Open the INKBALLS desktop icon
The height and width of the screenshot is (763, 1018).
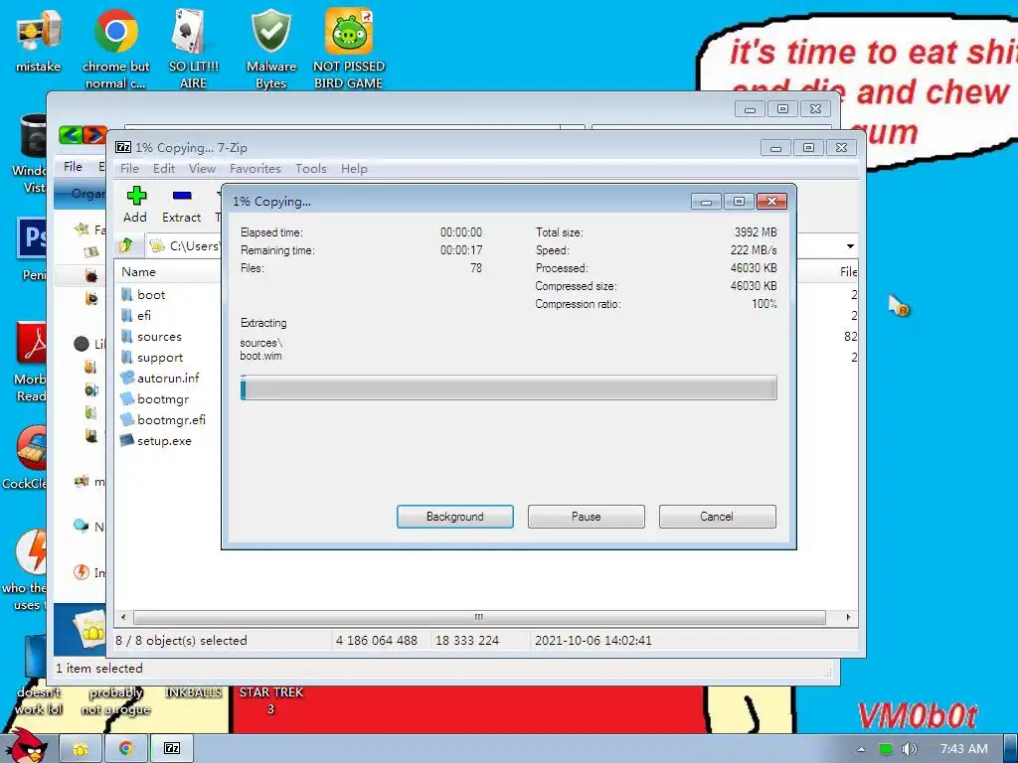pyautogui.click(x=194, y=692)
